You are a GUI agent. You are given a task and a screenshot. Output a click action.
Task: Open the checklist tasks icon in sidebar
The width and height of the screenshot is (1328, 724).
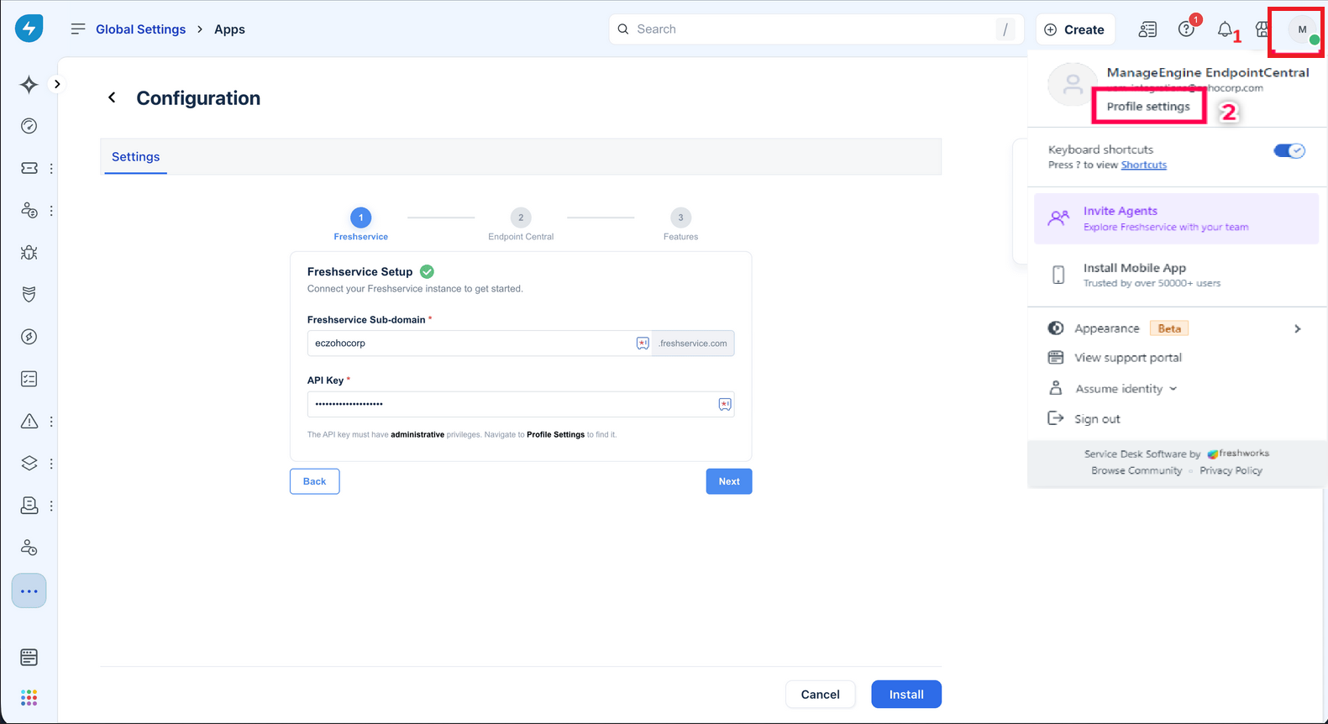pos(29,379)
